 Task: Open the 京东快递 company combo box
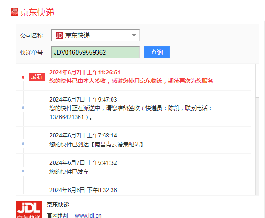tap(96, 35)
